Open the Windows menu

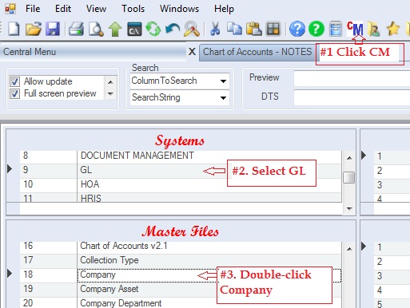pyautogui.click(x=179, y=9)
